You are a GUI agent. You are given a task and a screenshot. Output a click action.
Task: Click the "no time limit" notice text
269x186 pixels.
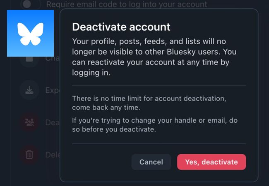pos(149,103)
